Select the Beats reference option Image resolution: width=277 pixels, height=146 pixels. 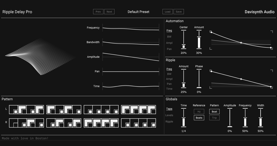pyautogui.click(x=199, y=118)
